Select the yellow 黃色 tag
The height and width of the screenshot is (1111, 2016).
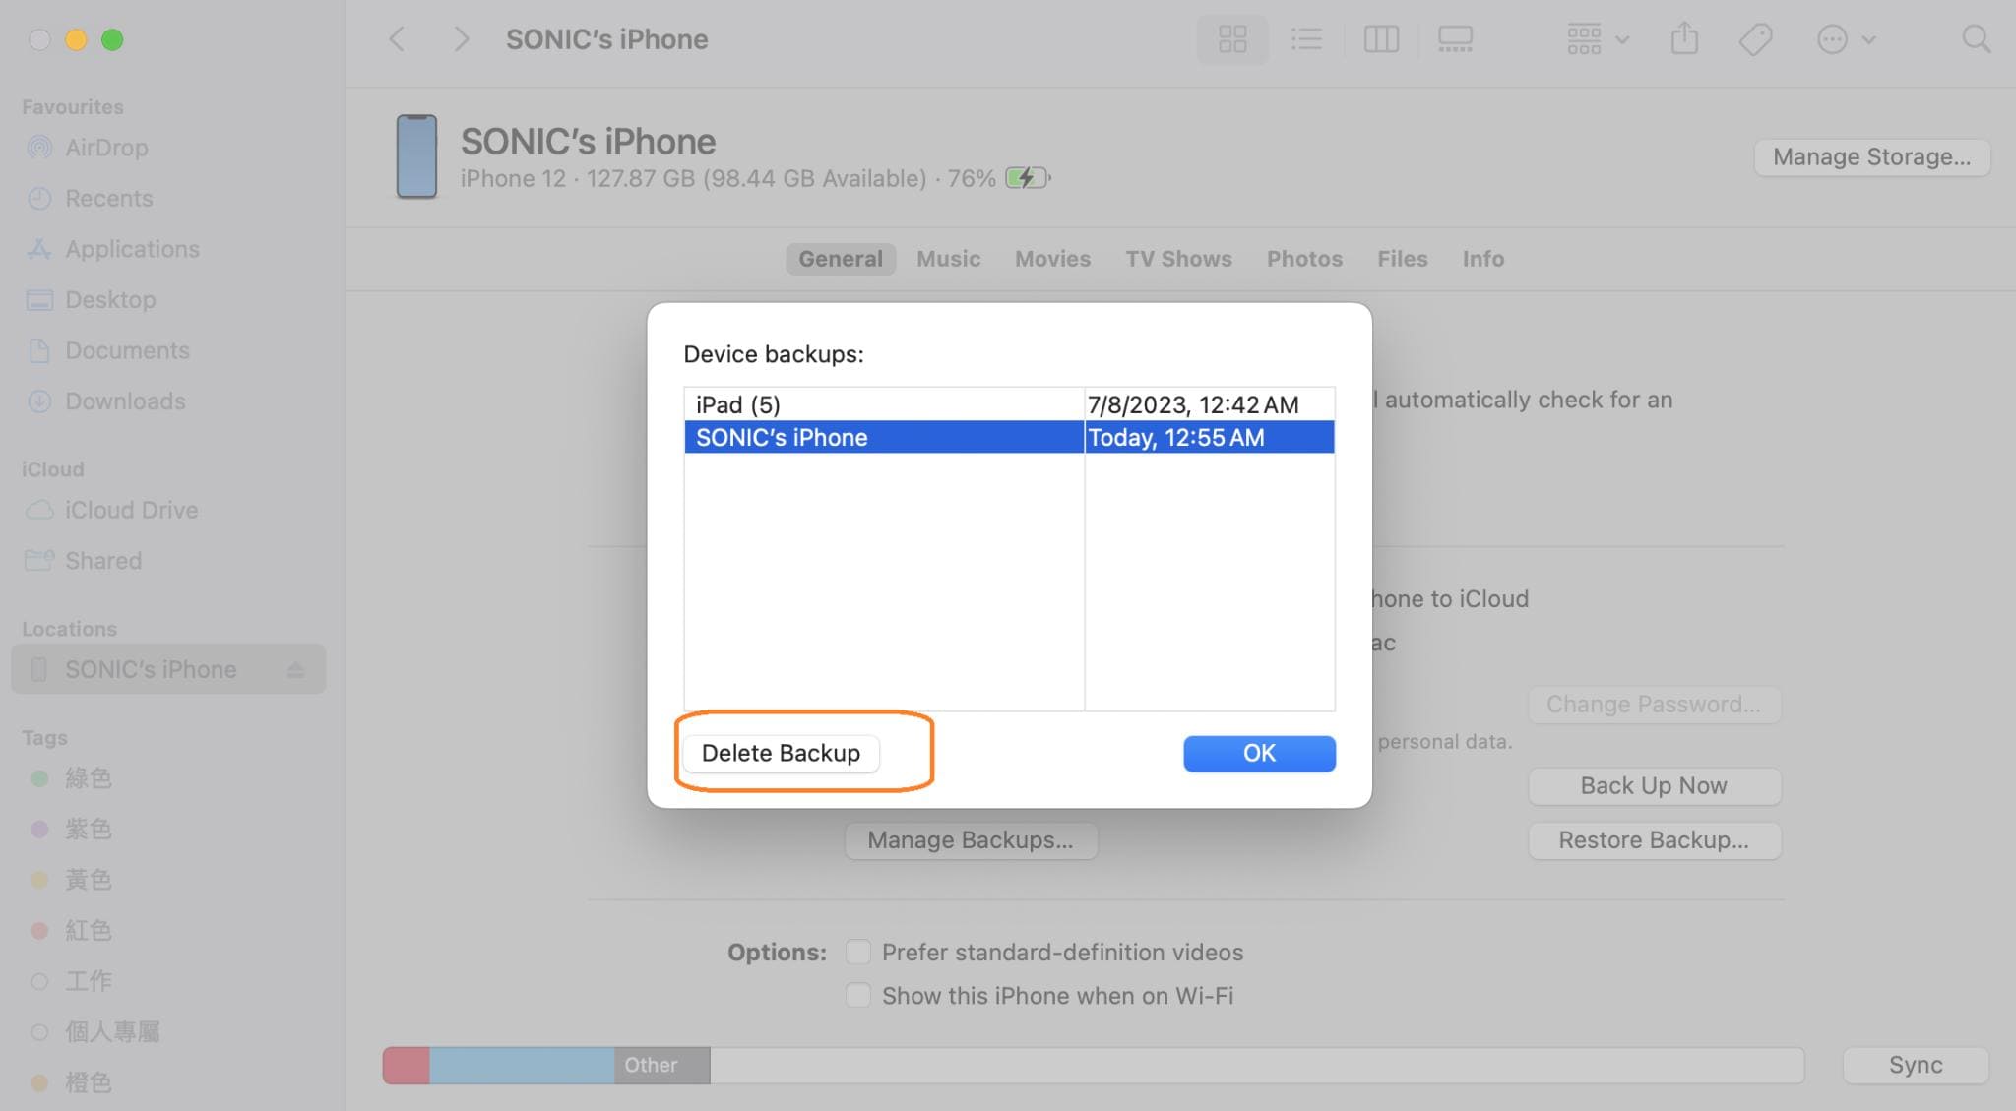click(88, 880)
